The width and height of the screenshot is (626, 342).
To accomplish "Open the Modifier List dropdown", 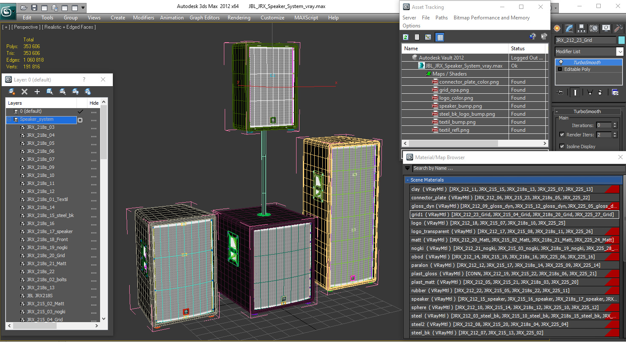I will point(620,52).
